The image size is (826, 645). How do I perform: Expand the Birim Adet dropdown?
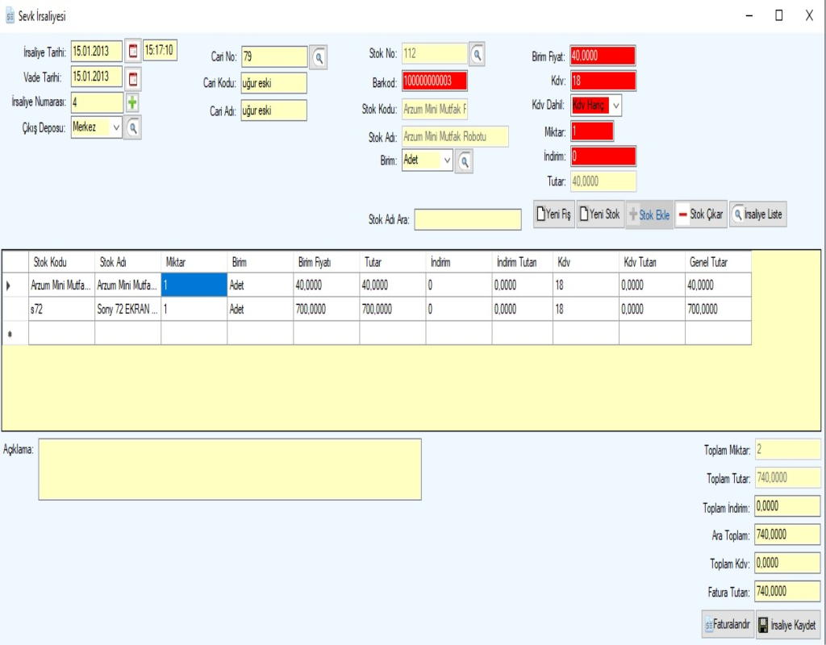click(447, 160)
